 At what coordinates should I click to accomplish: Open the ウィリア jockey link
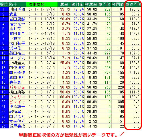17,97
